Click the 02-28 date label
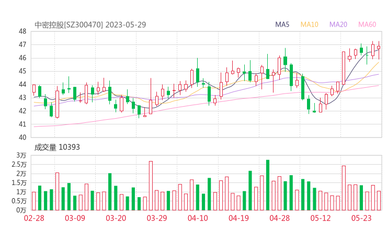Screen dimensions: 387x230 coord(34,218)
